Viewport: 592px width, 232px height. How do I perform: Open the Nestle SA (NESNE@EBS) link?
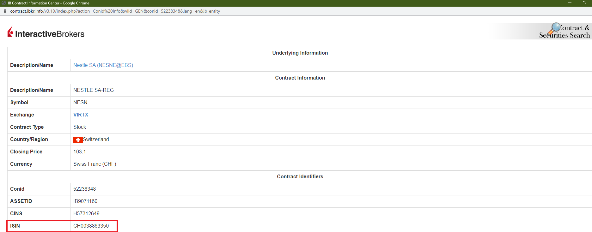(x=103, y=65)
